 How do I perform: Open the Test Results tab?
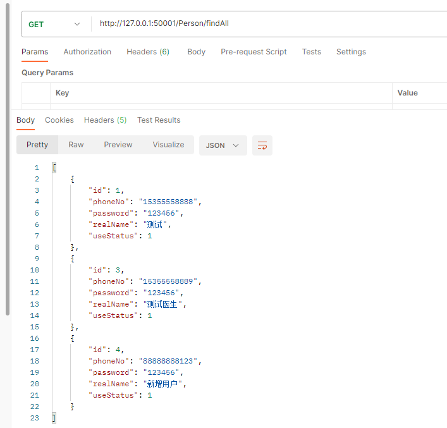pyautogui.click(x=159, y=120)
